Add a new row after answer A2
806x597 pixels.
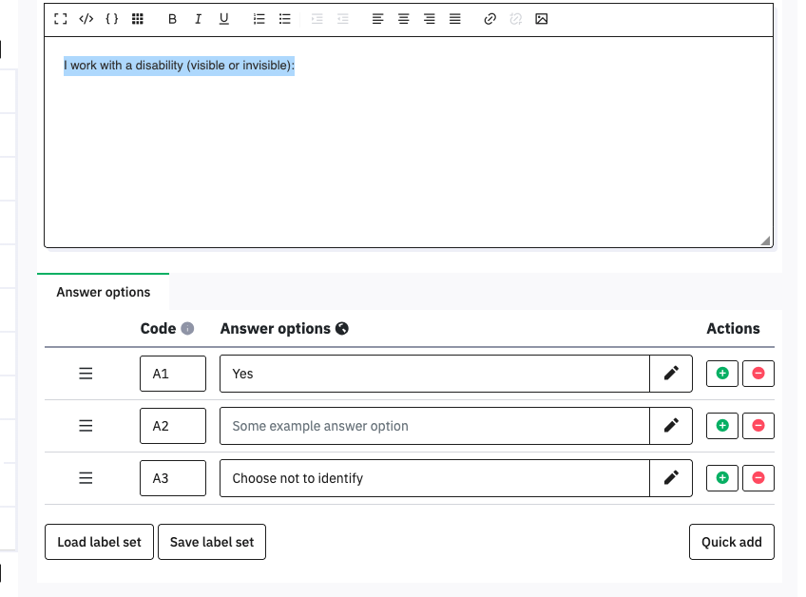[x=721, y=426]
